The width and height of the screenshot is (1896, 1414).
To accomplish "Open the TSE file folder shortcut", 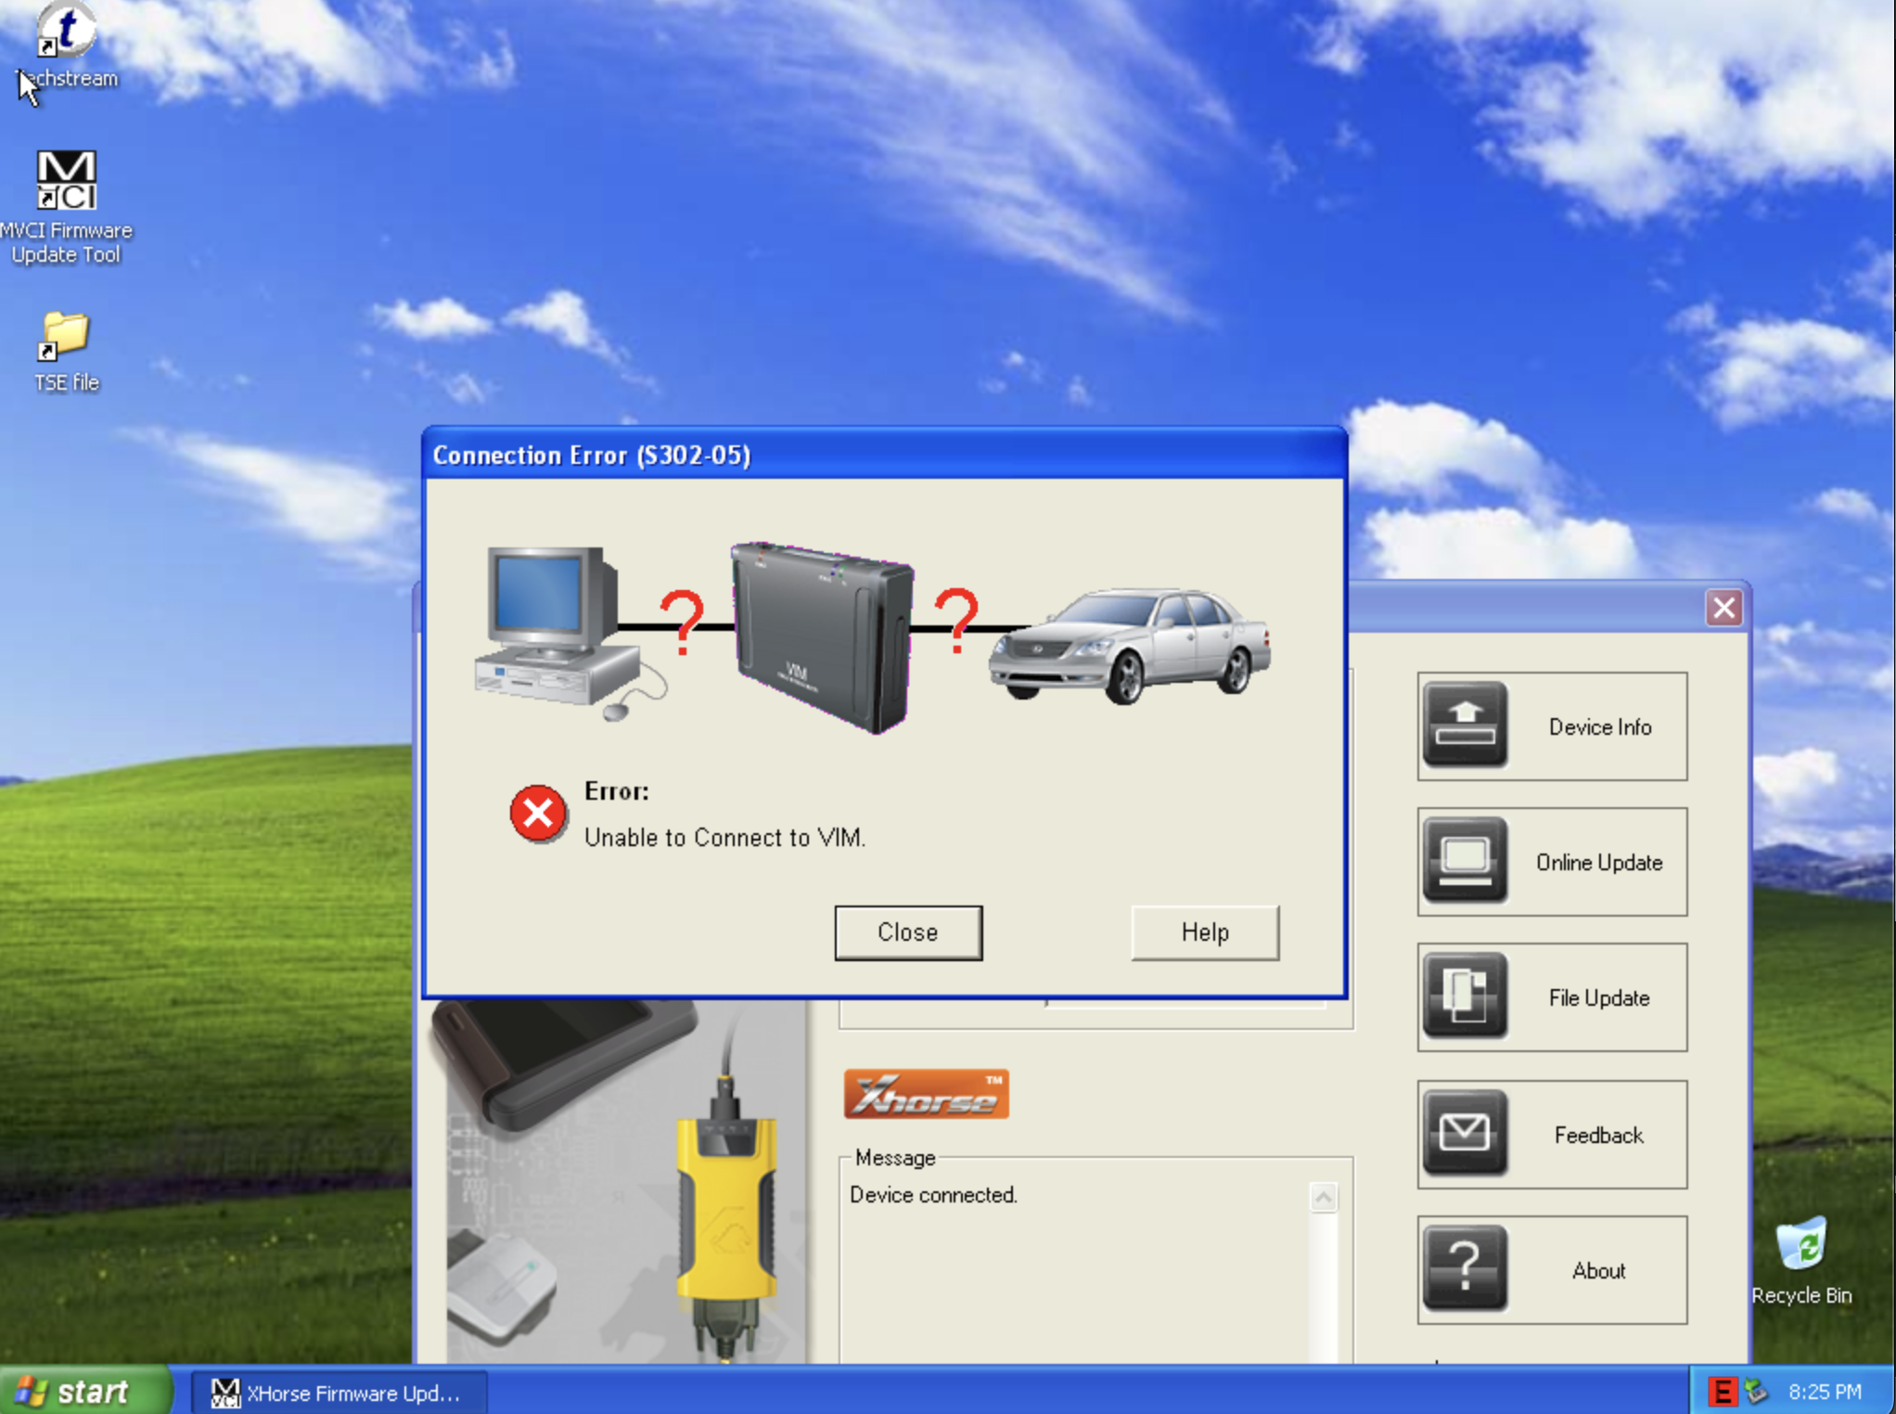I will coord(66,336).
